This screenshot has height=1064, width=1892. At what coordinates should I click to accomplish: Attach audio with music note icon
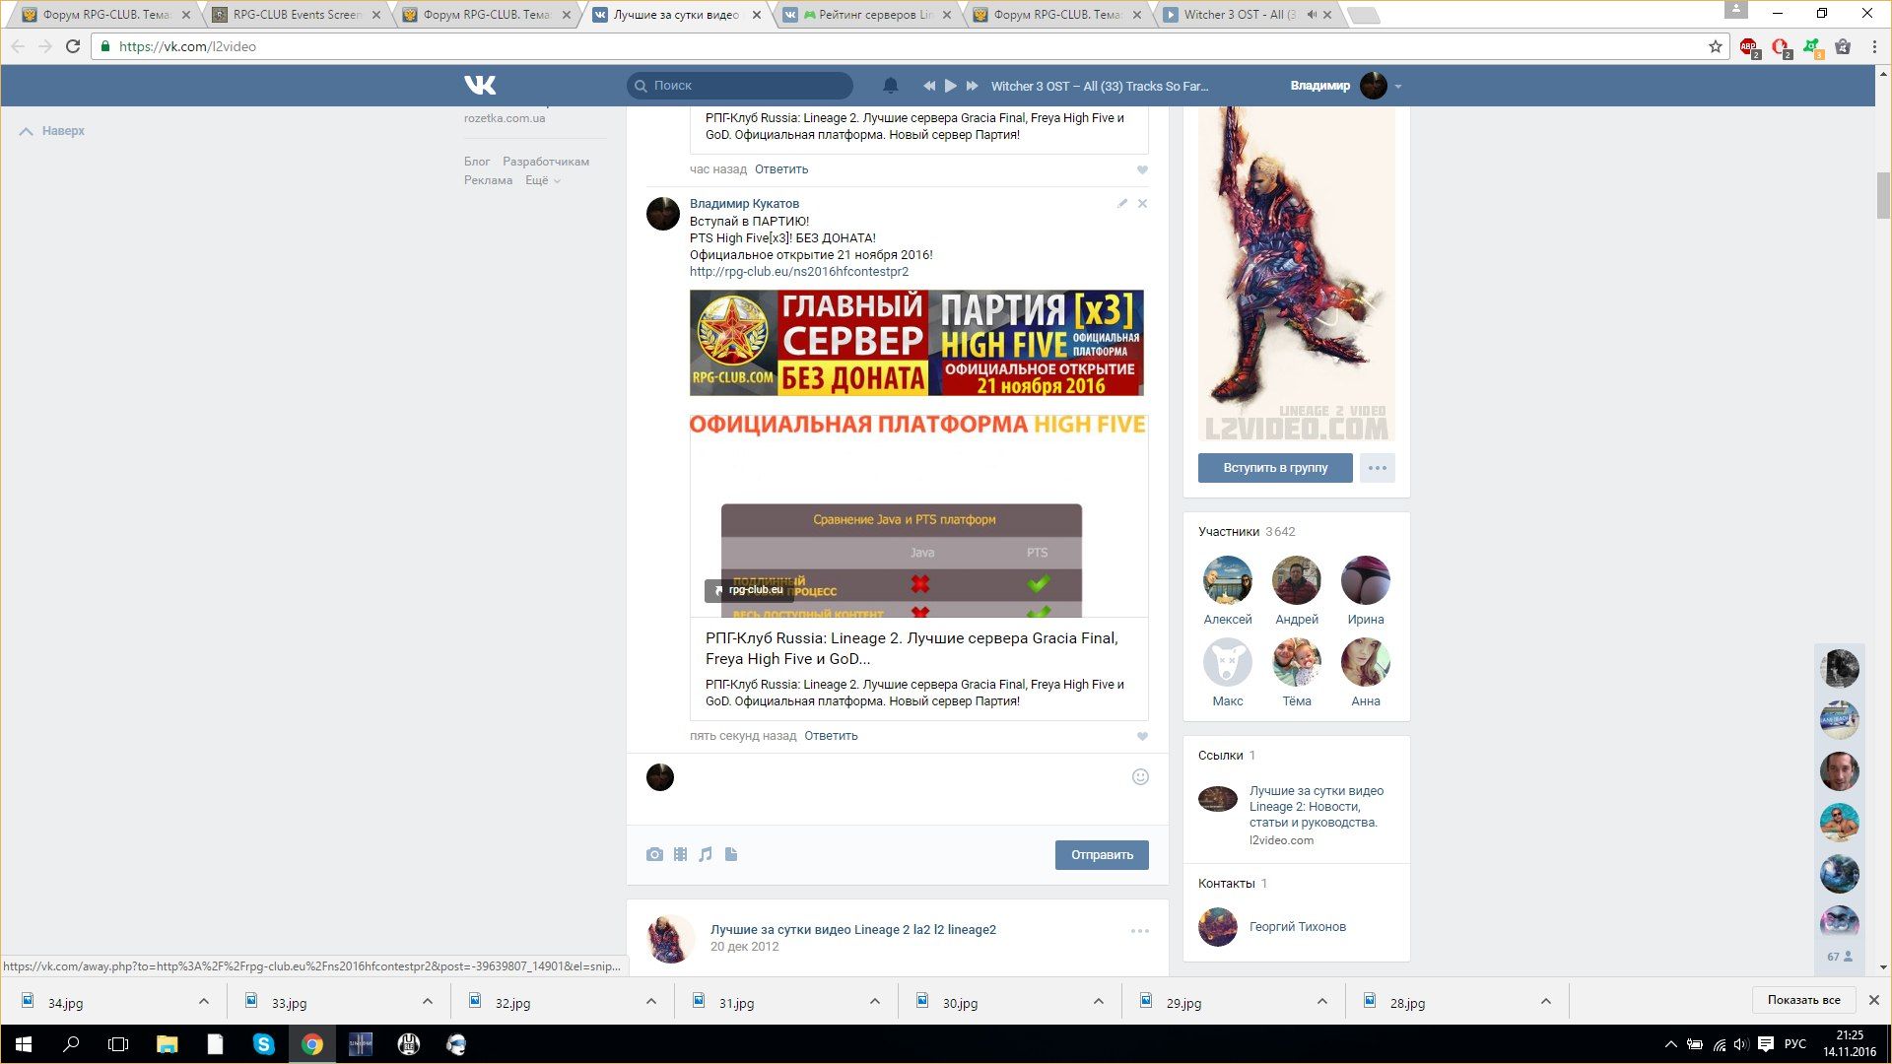(x=706, y=854)
